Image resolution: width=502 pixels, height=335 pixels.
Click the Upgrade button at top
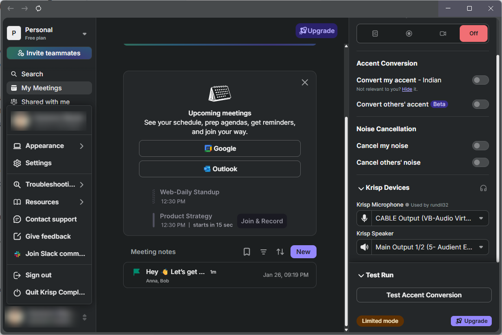click(x=317, y=31)
